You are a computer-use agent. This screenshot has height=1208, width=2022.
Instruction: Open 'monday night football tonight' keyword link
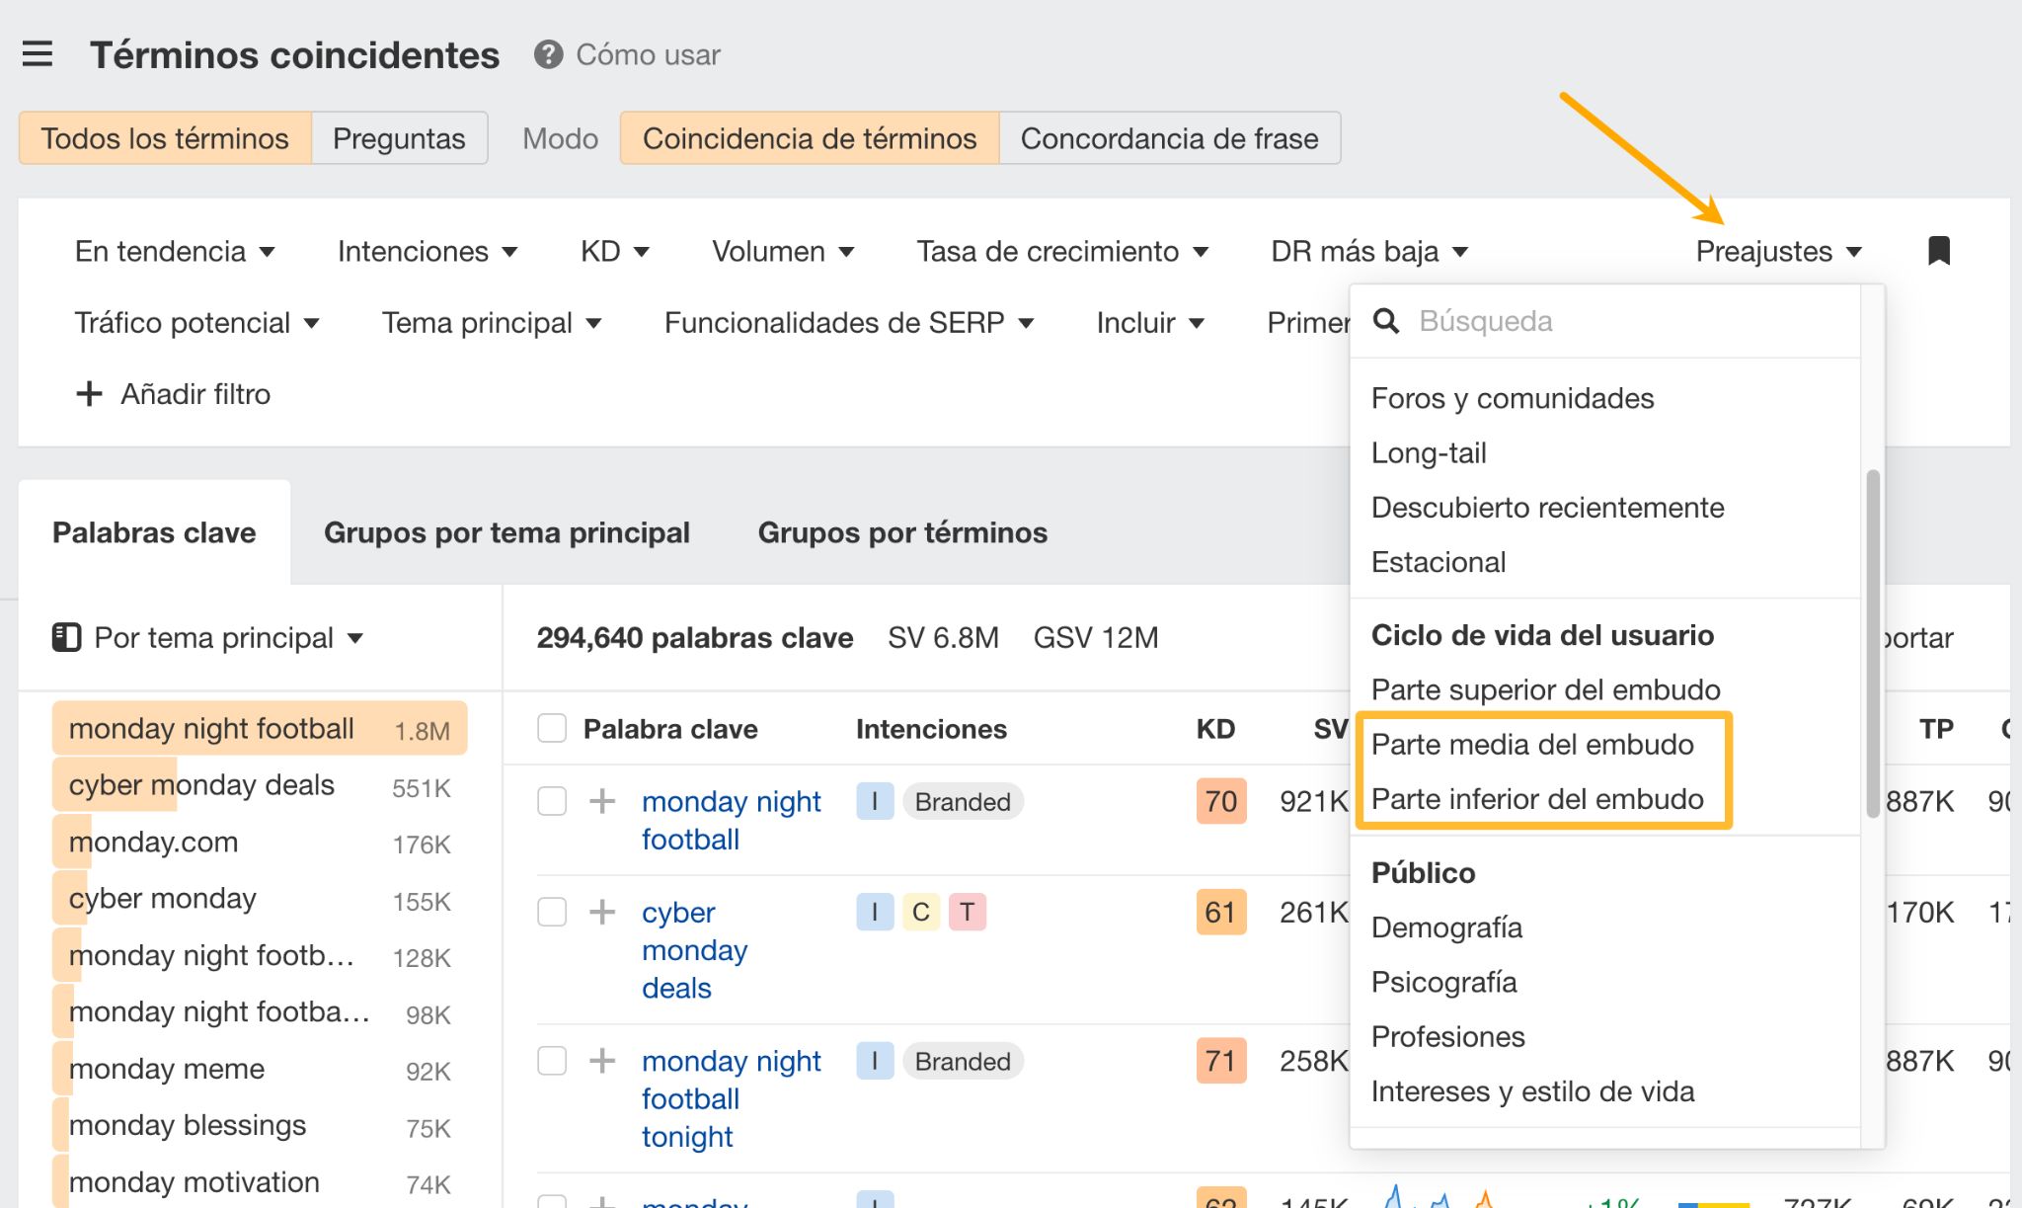coord(731,1098)
